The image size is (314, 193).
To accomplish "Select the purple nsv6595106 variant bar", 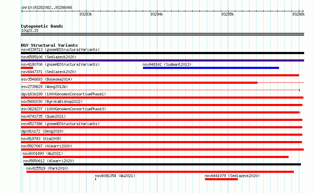I will coord(162,60).
